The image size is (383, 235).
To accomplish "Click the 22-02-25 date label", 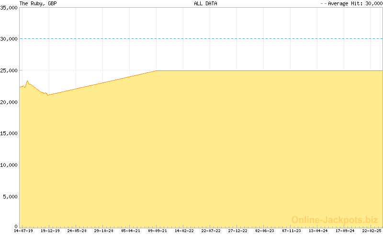I will (372, 231).
